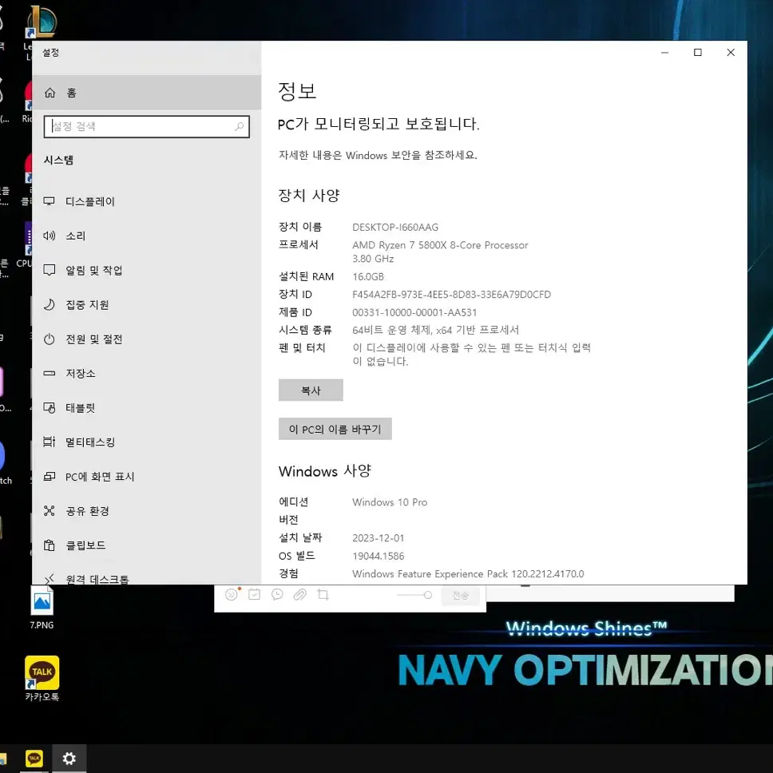Click the Windows 사양 section heading
This screenshot has height=773, width=773.
coord(325,471)
